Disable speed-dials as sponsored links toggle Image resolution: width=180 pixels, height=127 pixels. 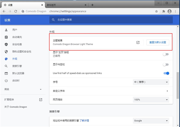[x=166, y=73]
